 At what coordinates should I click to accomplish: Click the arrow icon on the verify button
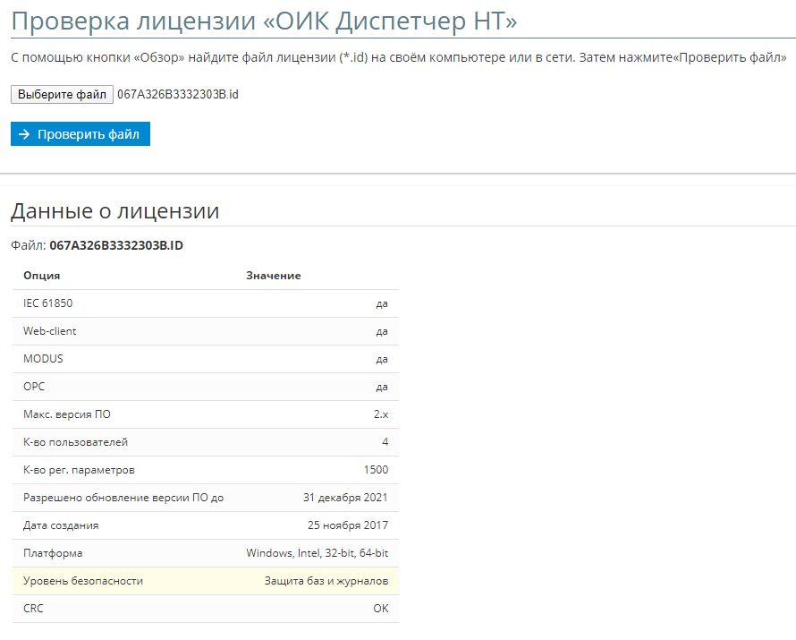pyautogui.click(x=24, y=134)
